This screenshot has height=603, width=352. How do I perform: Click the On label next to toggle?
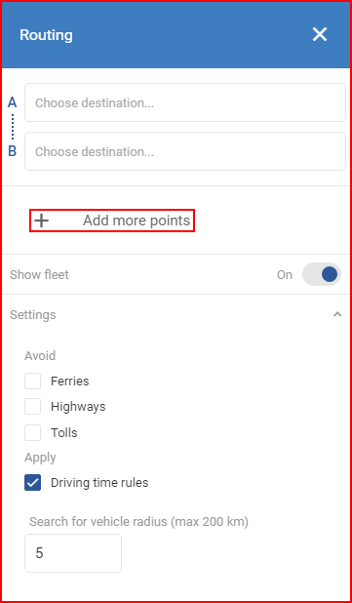285,275
